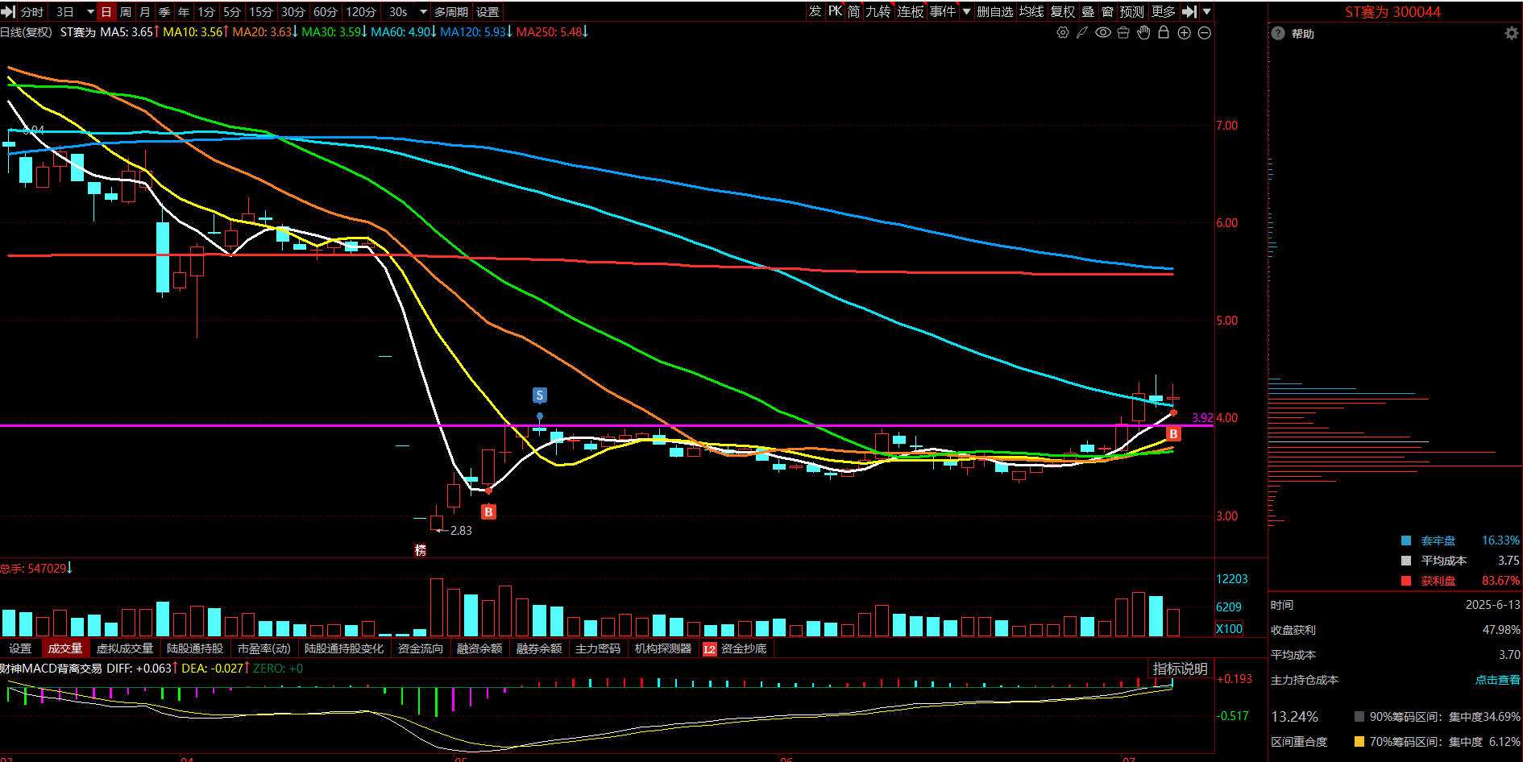
Task: Select the 融资余额 indicator tab
Action: 479,648
